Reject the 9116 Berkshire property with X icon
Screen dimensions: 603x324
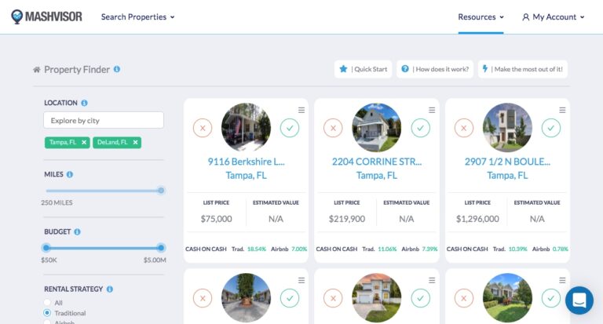tap(202, 127)
